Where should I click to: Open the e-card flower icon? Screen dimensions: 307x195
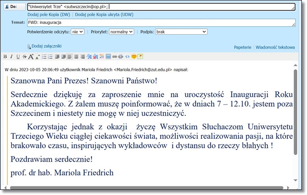click(140, 57)
